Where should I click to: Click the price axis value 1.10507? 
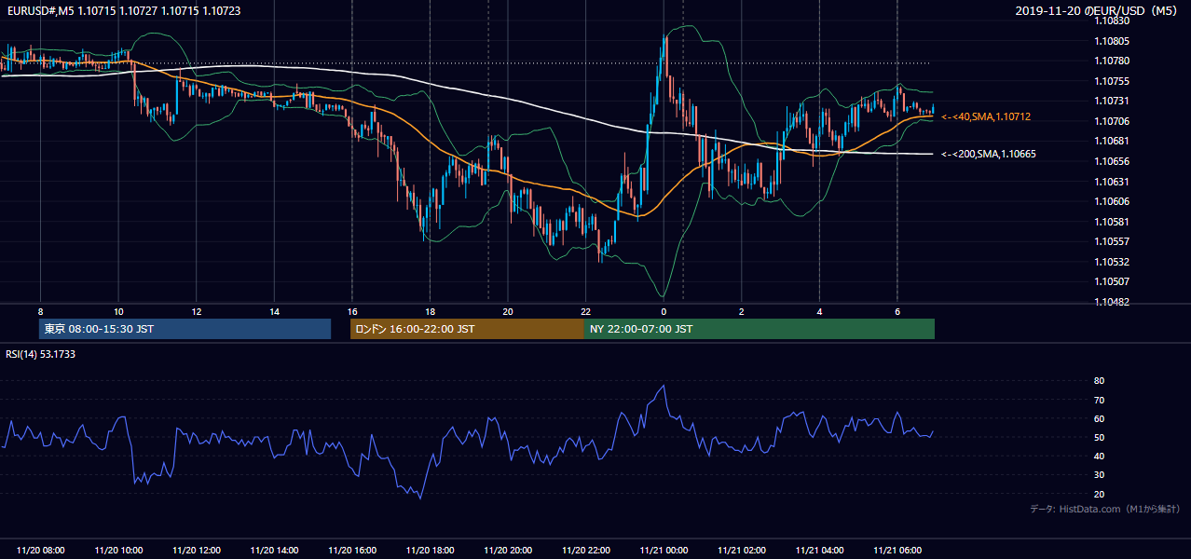[x=1112, y=281]
